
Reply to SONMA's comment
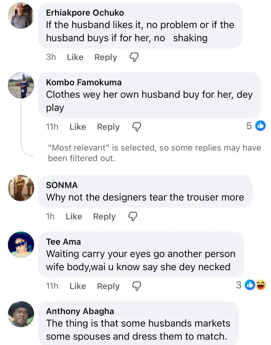coord(104,217)
